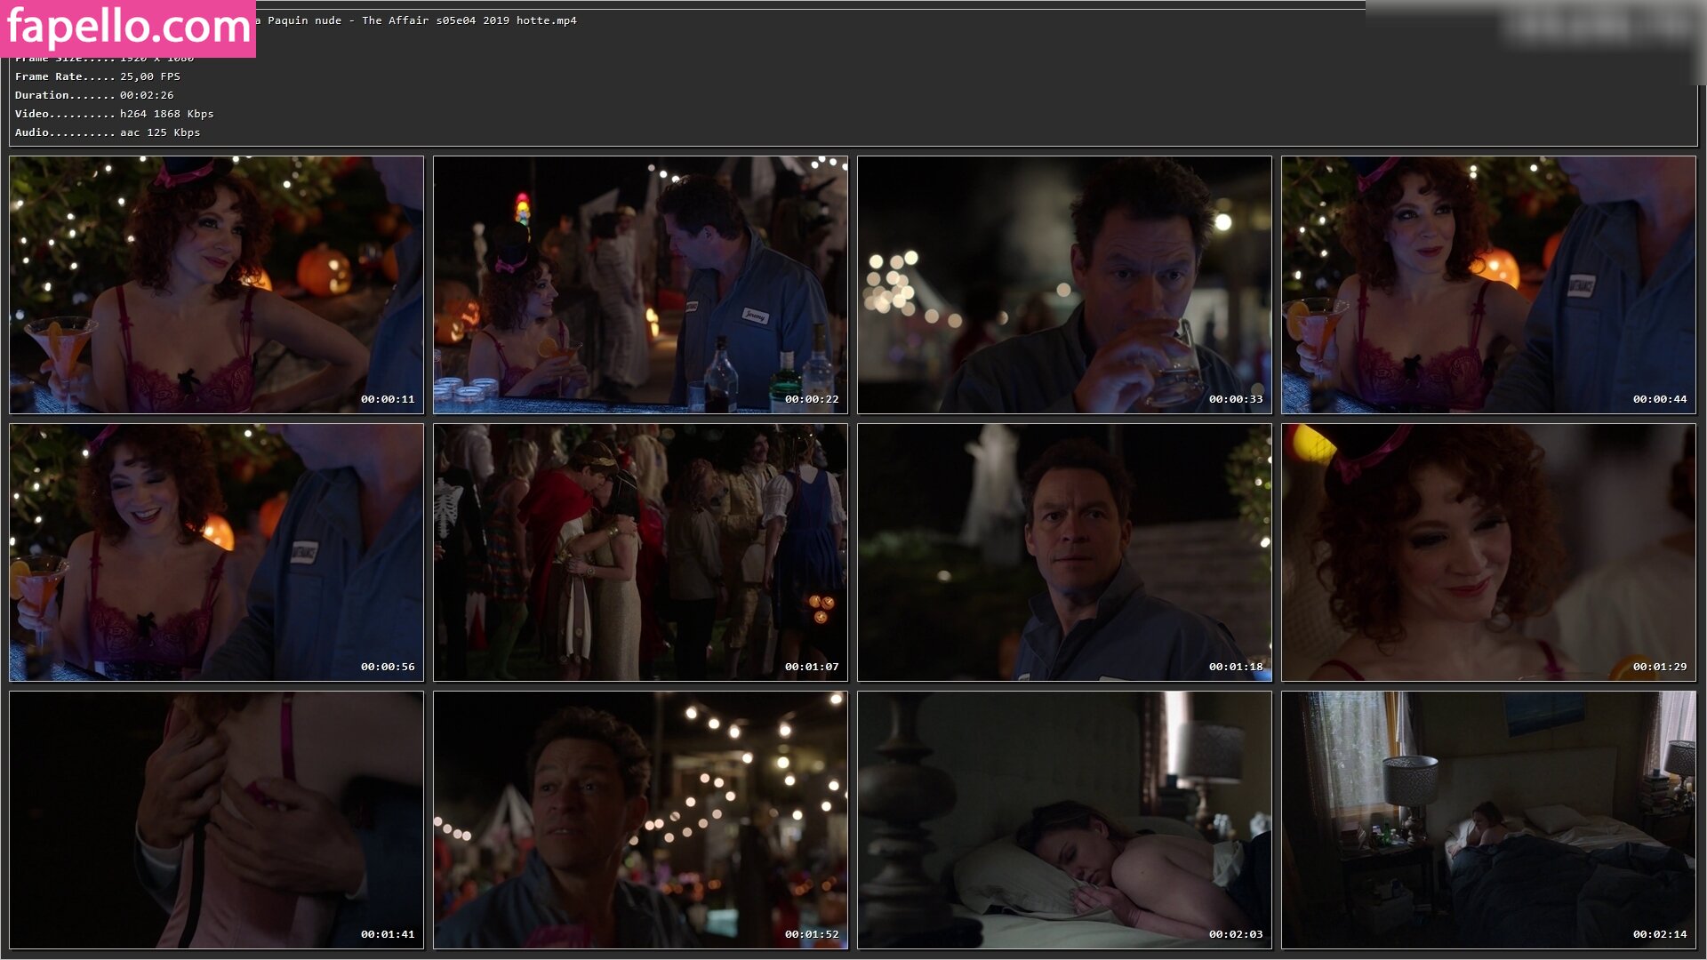Select the frame stamped 00:01:41
Image resolution: width=1707 pixels, height=960 pixels.
click(x=216, y=820)
